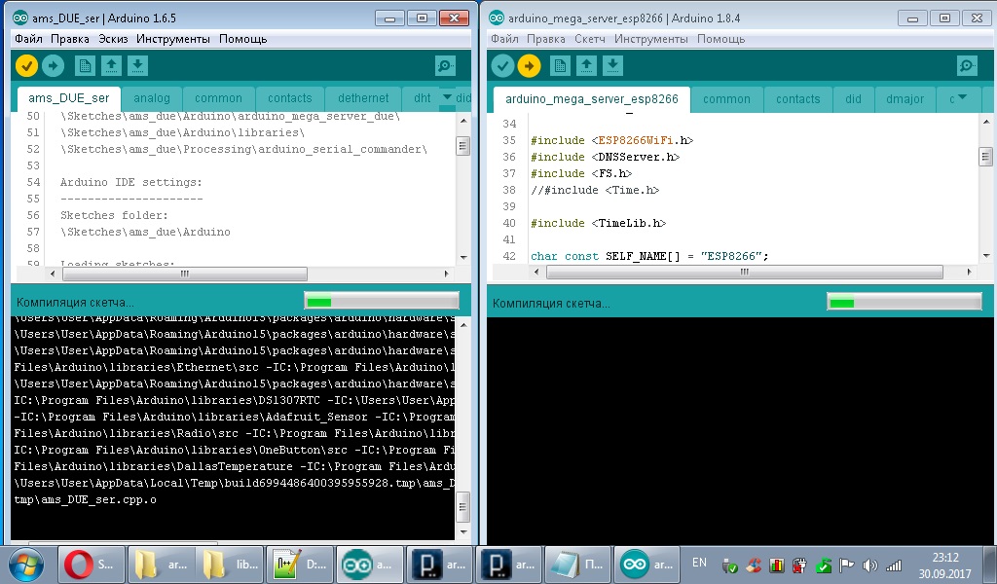Save sketch icon in Arduino 1.8.4 window

613,66
